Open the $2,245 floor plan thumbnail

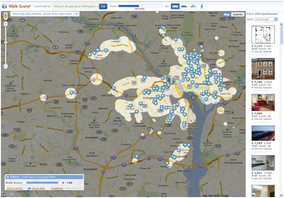click(x=263, y=34)
